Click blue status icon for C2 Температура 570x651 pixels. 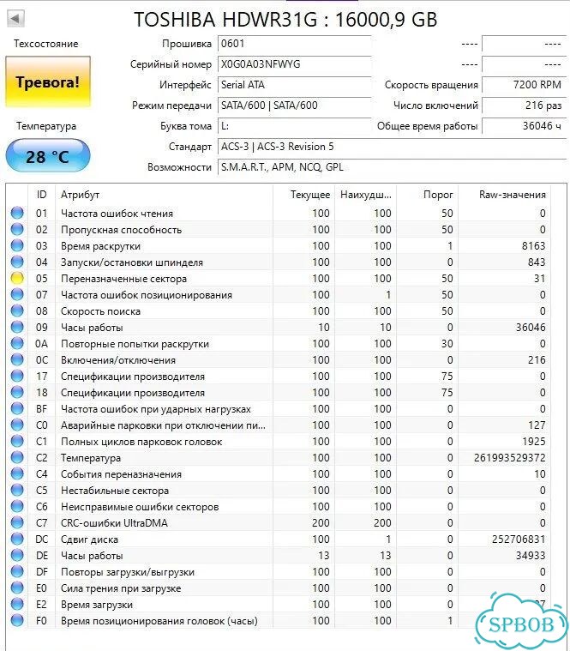pyautogui.click(x=17, y=457)
